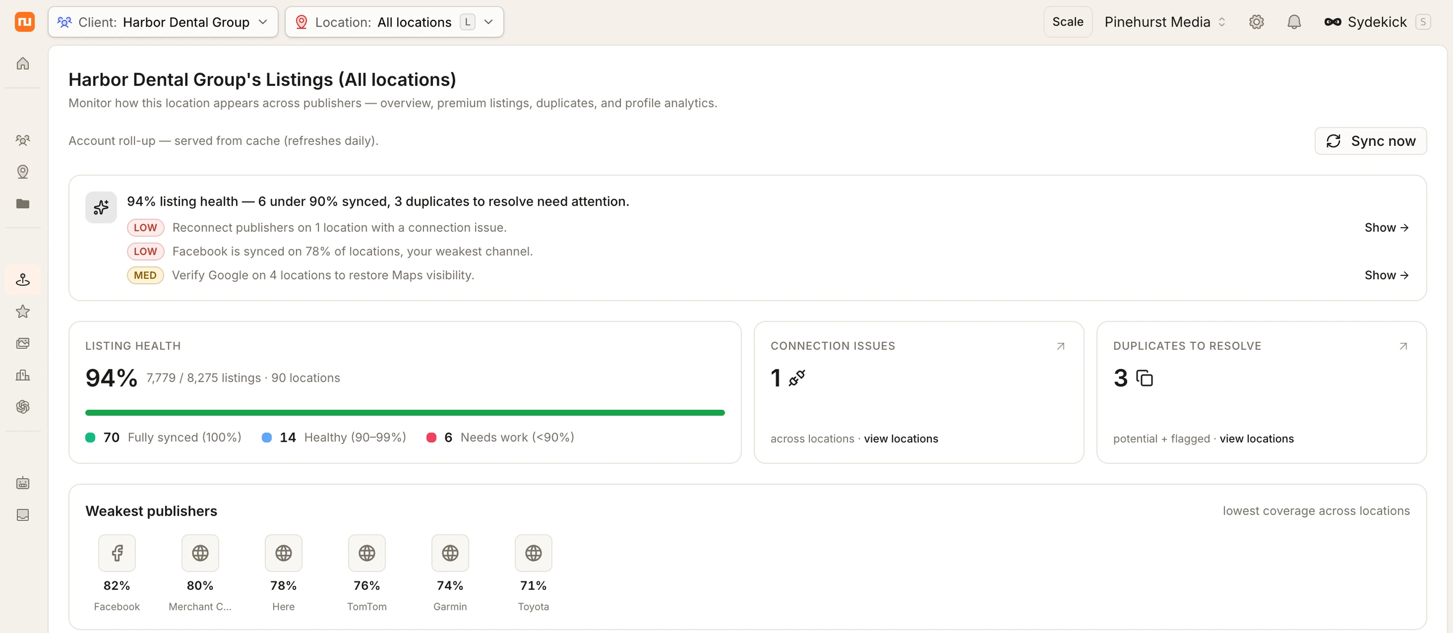Click the unplugged connection icon
The image size is (1453, 633).
[797, 378]
